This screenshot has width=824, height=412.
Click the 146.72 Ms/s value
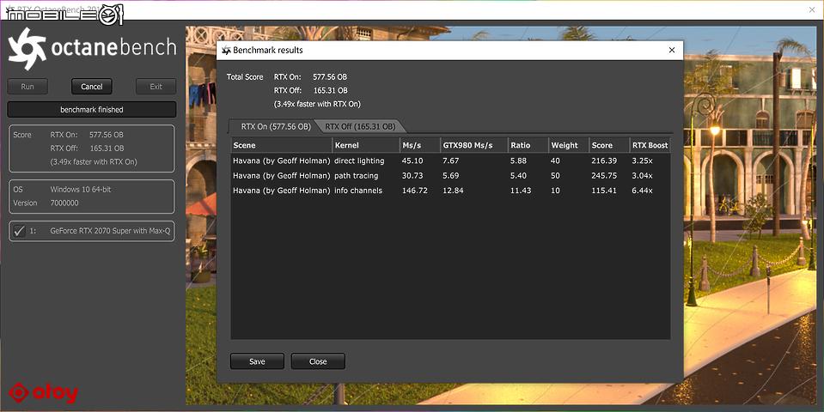(415, 191)
